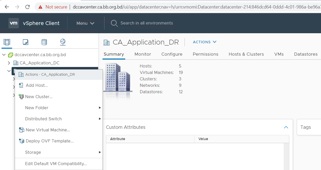Switch to the Hosts & Clusters tab
This screenshot has width=321, height=170.
click(246, 54)
